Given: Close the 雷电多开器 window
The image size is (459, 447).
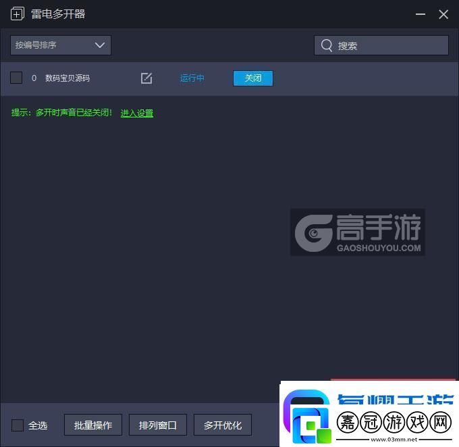Looking at the screenshot, I should pyautogui.click(x=443, y=14).
